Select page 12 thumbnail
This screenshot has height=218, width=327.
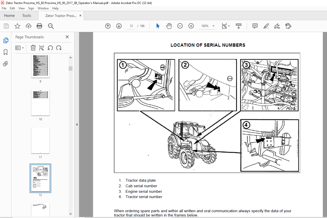tap(40, 178)
